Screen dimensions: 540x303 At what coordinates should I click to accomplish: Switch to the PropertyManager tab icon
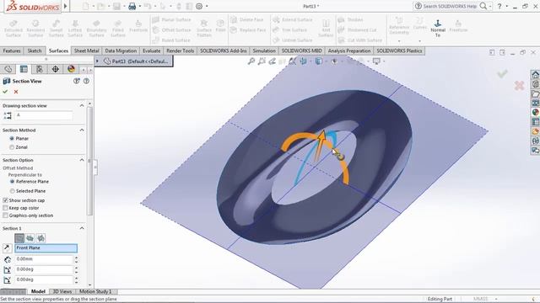[24, 69]
